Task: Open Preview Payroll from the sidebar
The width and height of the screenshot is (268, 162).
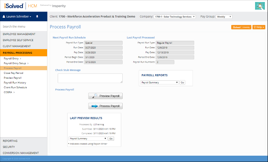Action: click(13, 78)
